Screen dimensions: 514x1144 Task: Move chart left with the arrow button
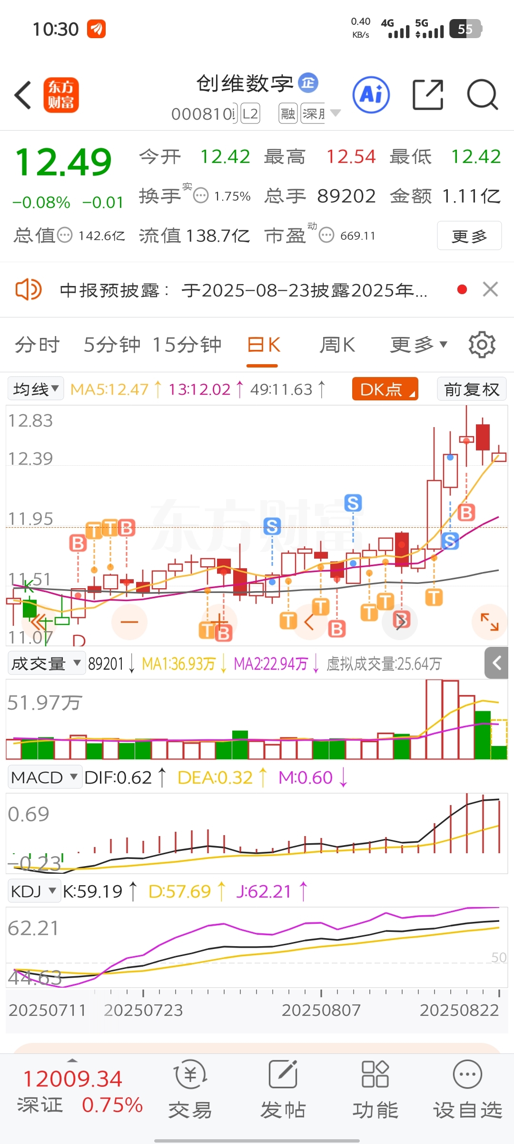coord(309,622)
